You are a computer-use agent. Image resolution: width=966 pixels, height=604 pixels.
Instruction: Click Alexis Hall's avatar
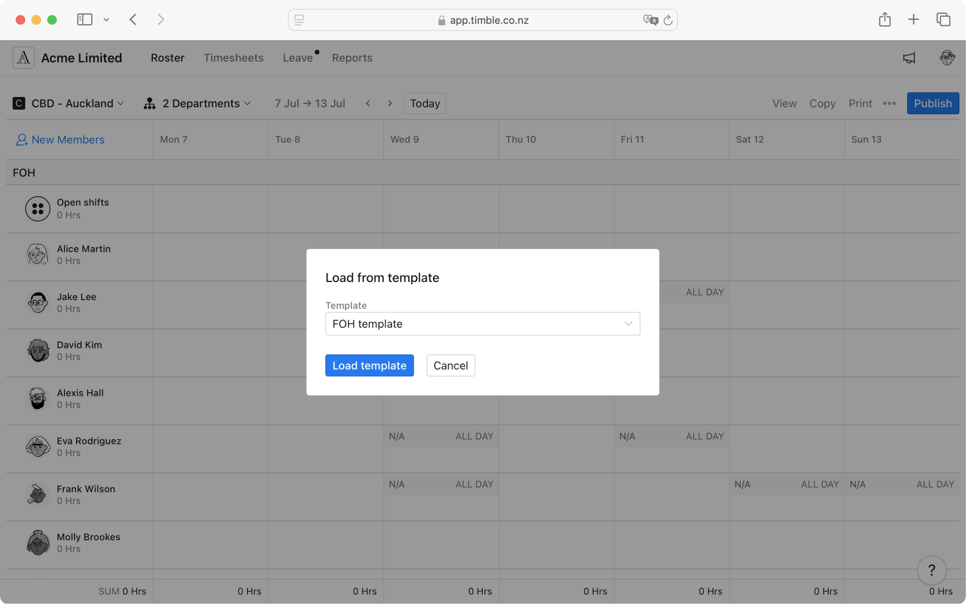click(x=37, y=398)
